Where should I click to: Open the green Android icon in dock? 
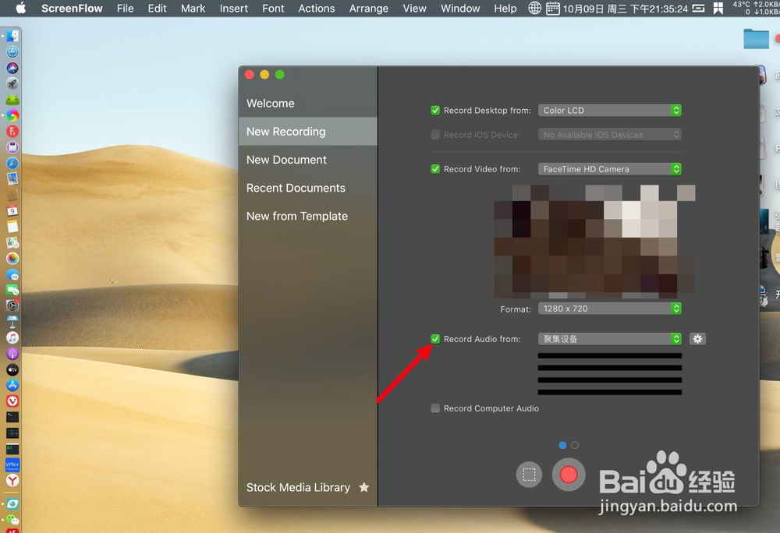(x=12, y=99)
